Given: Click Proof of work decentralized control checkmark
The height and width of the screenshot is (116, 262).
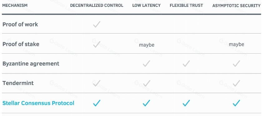Looking at the screenshot, I should 97,24.
